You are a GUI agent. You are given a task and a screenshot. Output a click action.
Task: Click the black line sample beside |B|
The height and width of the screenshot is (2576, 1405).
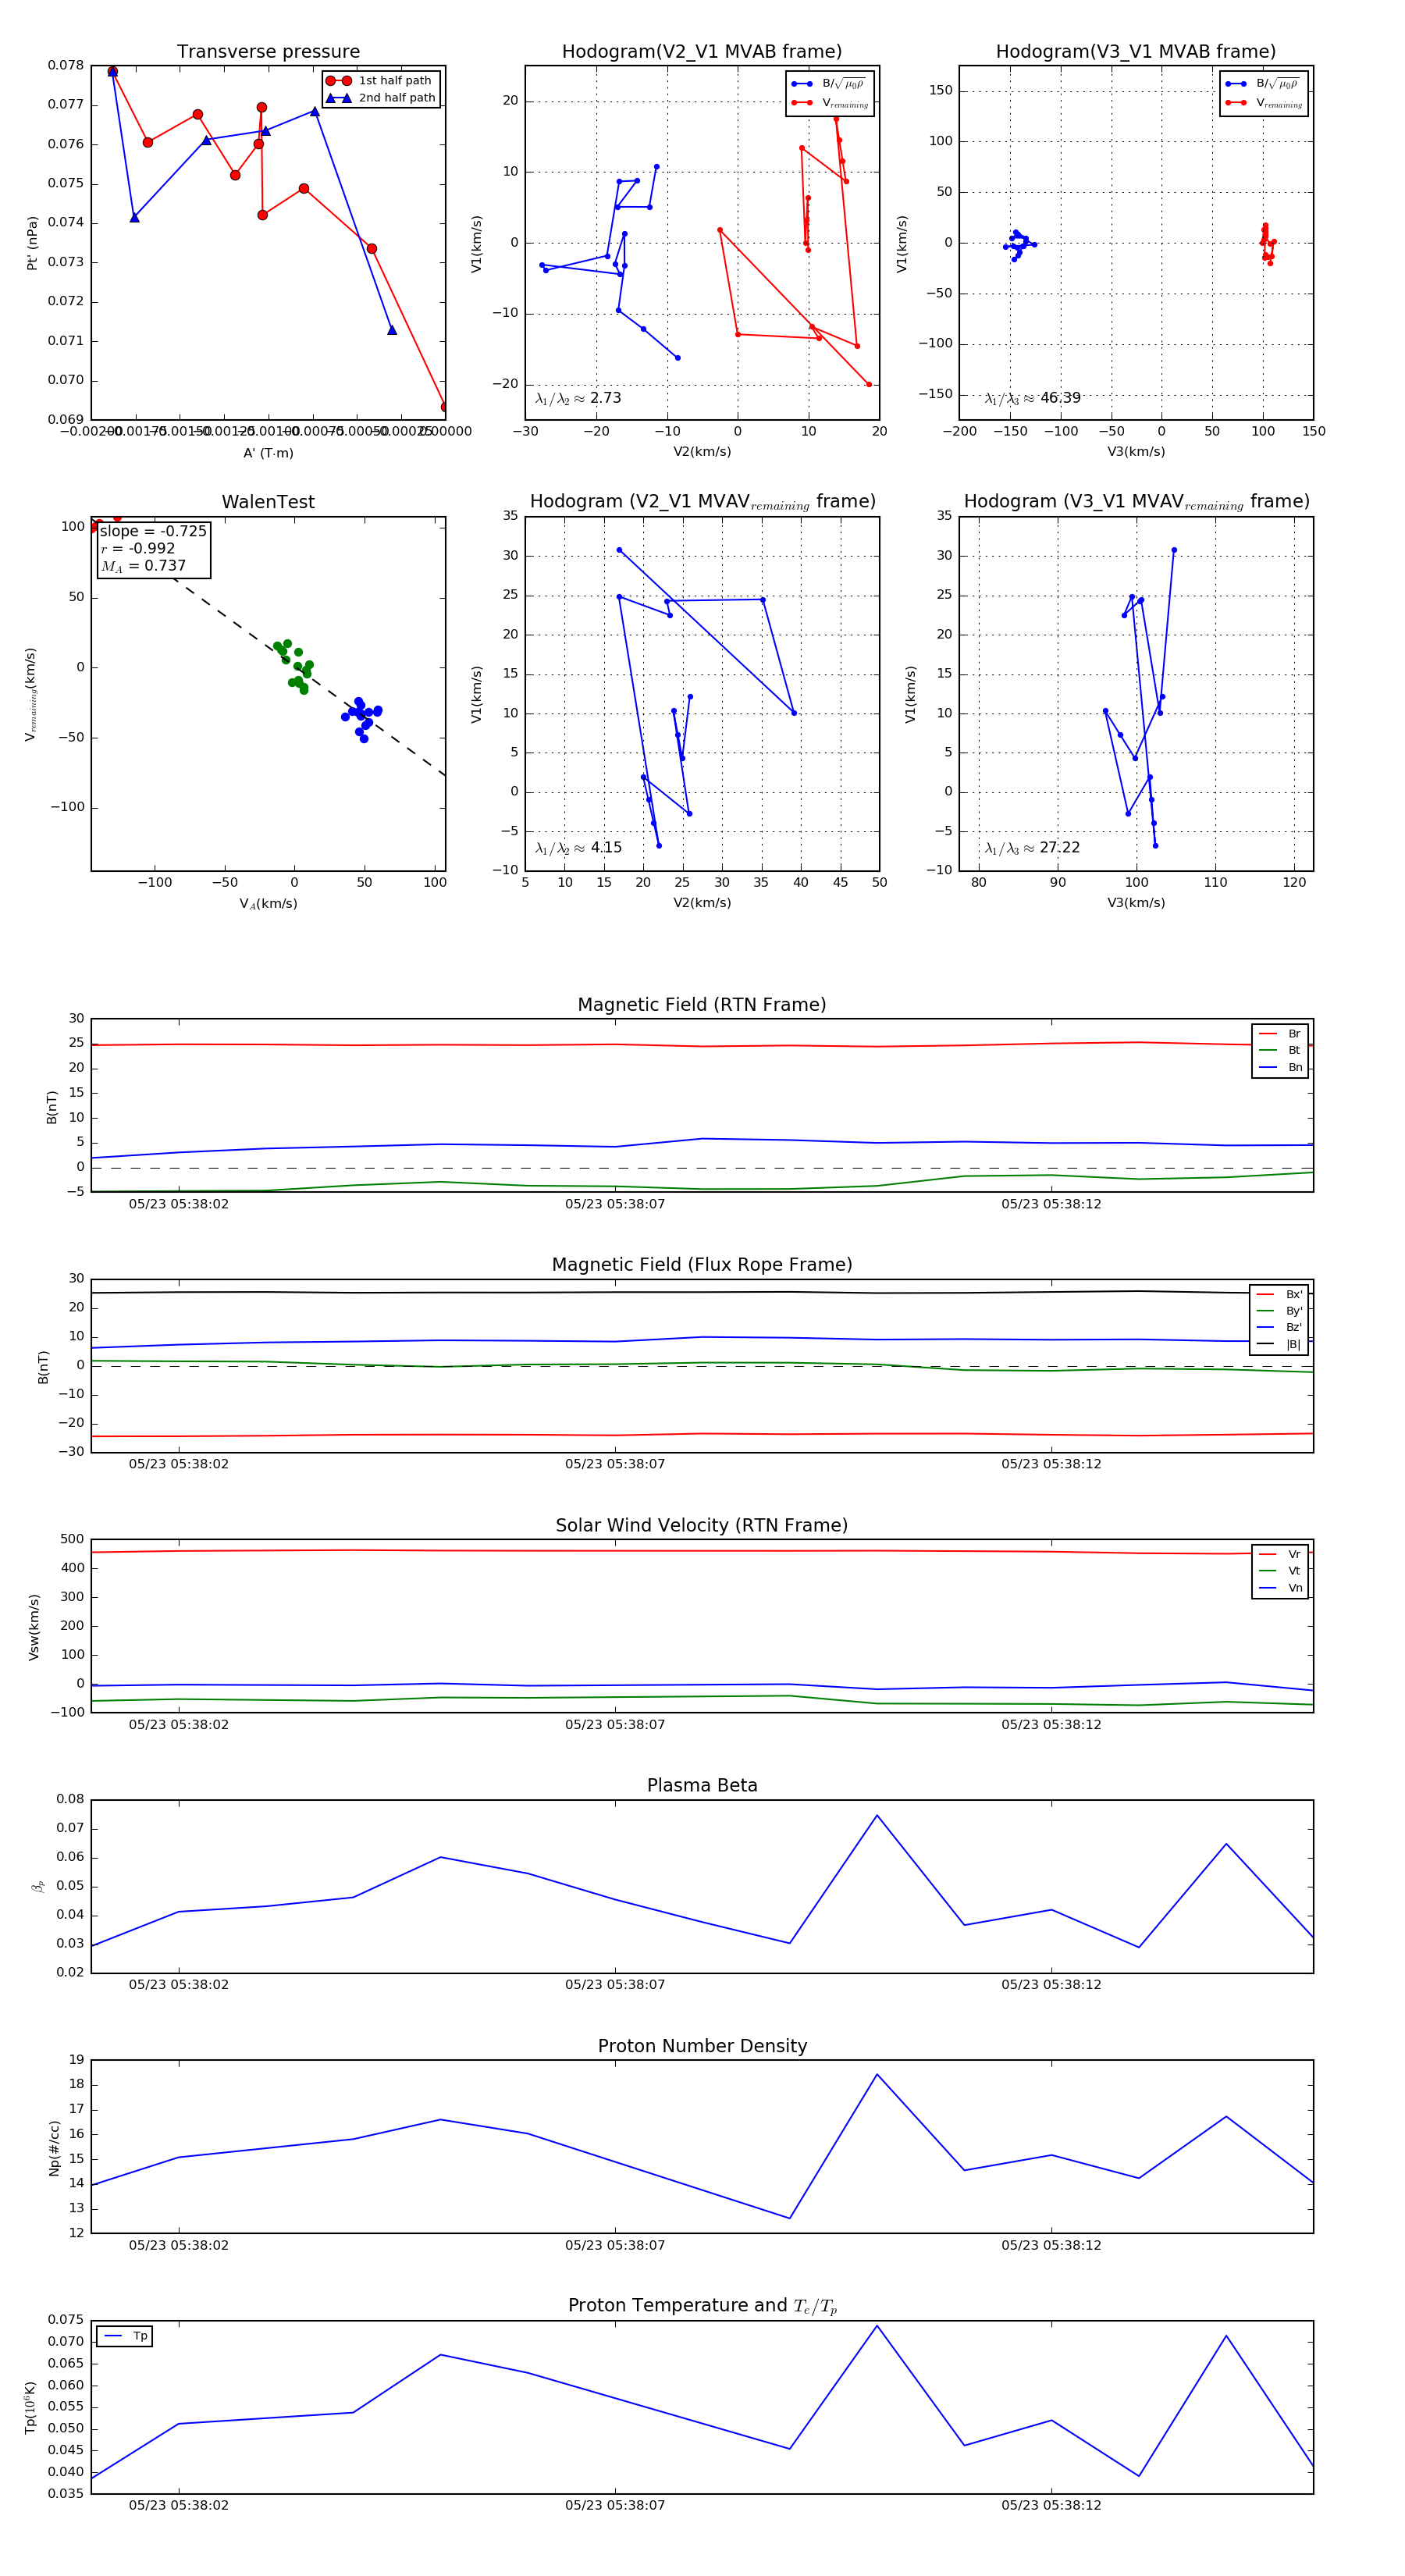pyautogui.click(x=1267, y=1345)
